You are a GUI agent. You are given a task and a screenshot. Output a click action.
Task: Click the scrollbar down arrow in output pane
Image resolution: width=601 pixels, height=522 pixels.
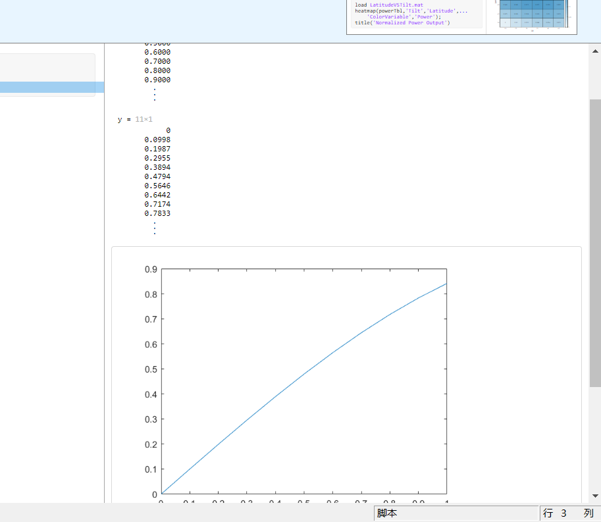(595, 496)
